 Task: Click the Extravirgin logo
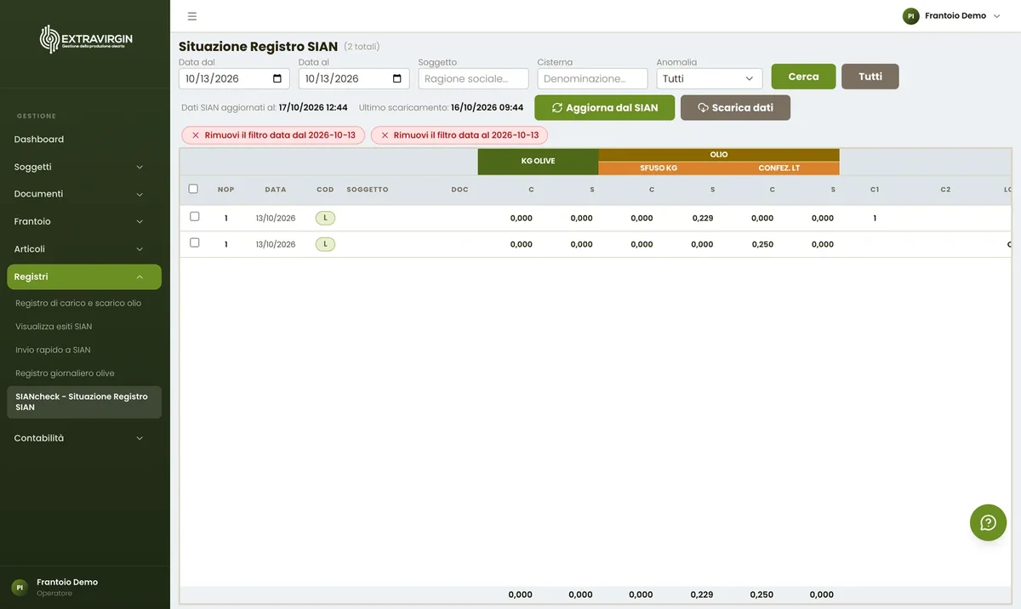[x=86, y=39]
